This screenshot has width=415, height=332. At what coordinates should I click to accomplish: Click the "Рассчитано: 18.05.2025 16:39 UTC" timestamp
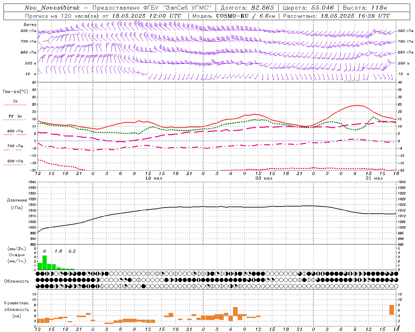[x=337, y=16]
